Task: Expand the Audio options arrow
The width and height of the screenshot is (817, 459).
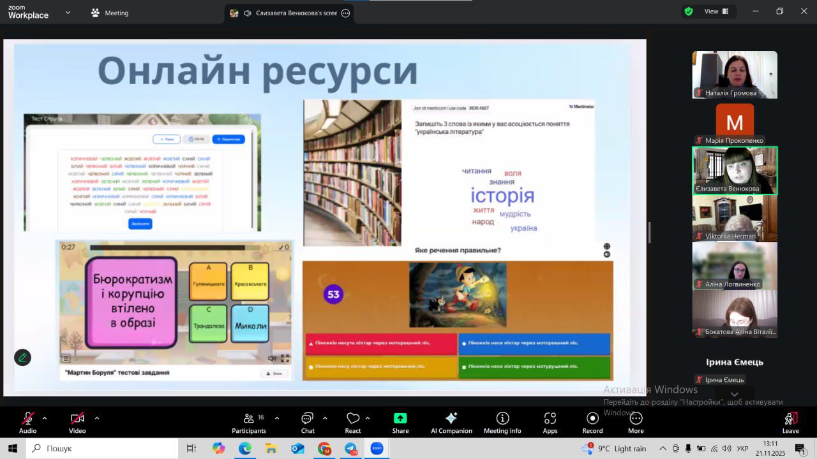Action: (45, 418)
